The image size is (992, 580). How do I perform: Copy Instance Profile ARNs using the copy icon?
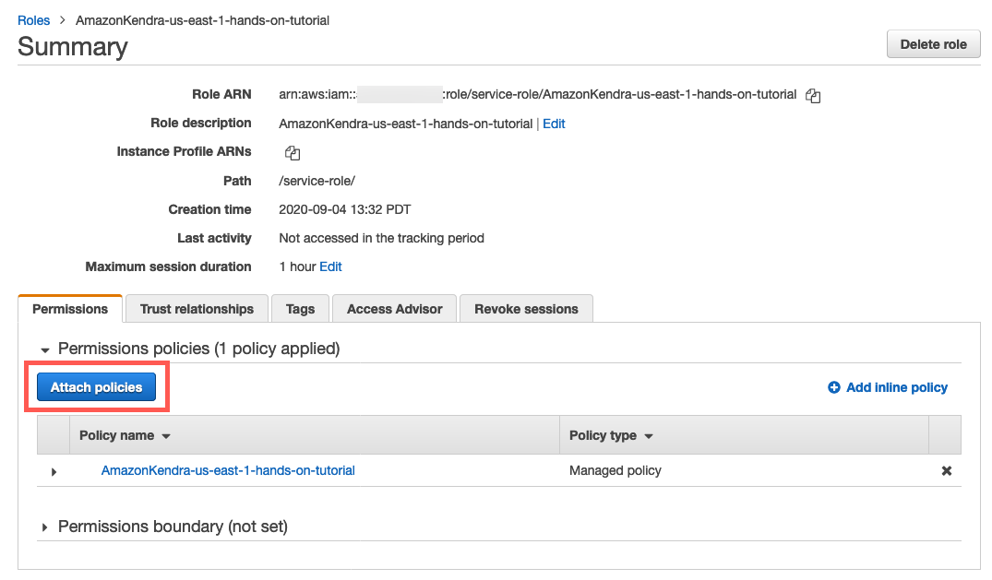click(293, 153)
